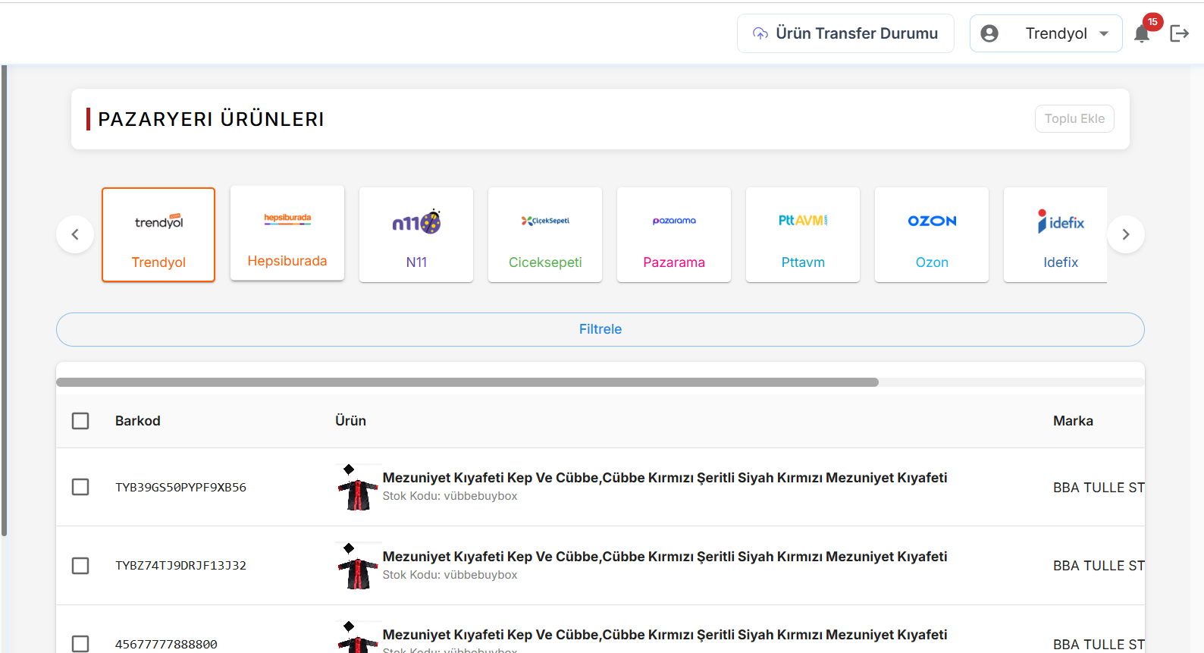Open the notifications bell icon
This screenshot has height=653, width=1204.
1141,34
